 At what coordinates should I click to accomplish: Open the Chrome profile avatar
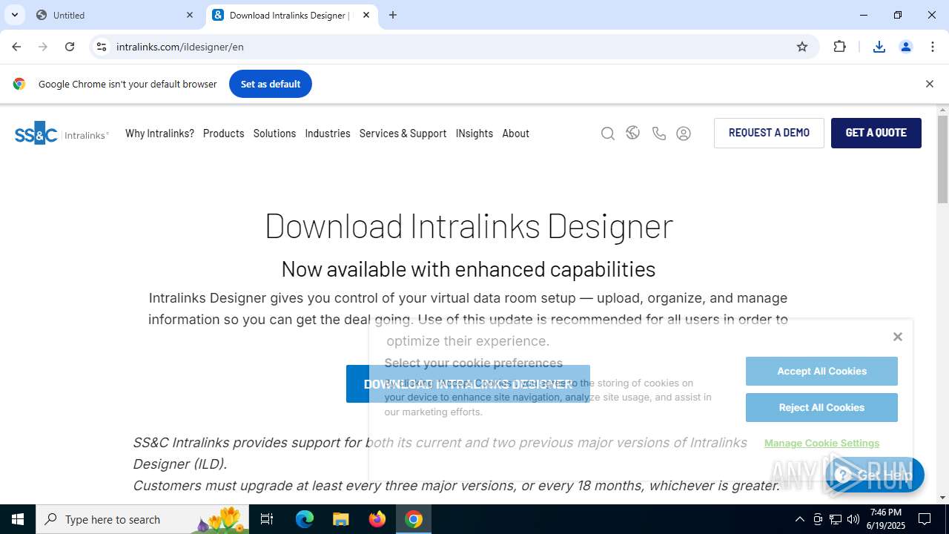906,47
